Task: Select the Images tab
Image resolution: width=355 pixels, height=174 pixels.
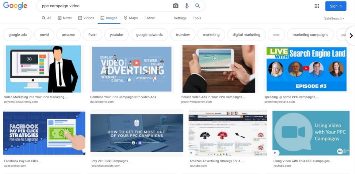Action: (x=109, y=18)
